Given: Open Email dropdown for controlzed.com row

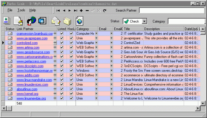Looking at the screenshot, I should (112, 43).
